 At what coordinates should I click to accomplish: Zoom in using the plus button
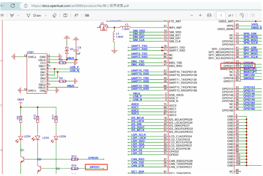coord(200,15)
